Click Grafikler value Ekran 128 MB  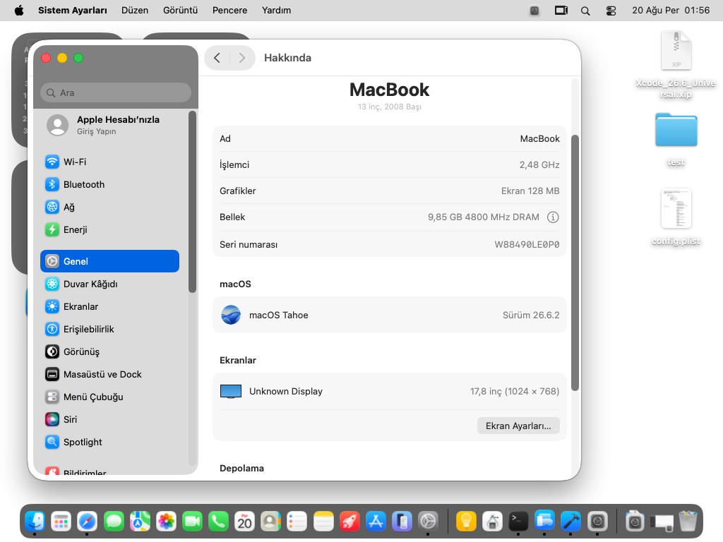530,191
